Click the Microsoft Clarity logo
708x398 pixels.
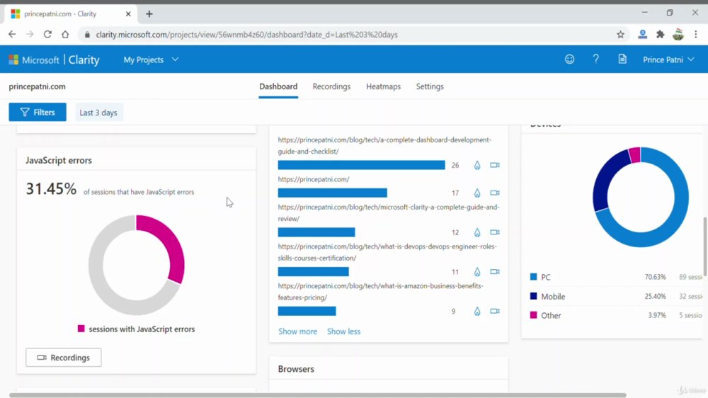pyautogui.click(x=55, y=59)
